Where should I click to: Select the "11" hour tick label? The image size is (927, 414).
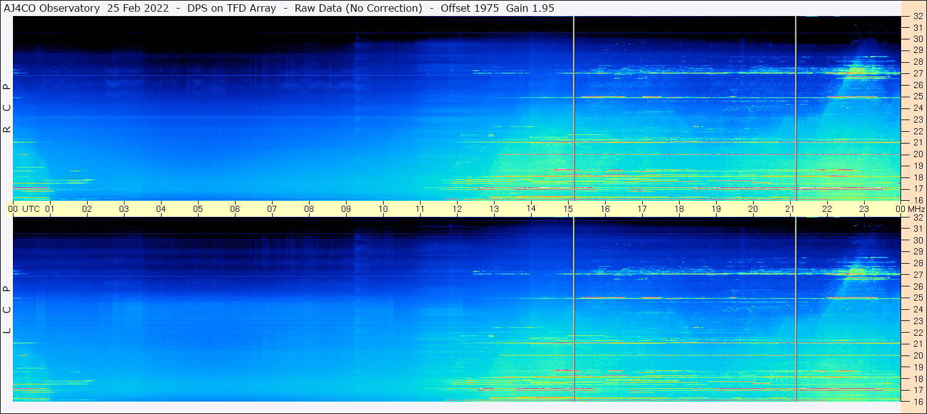point(420,209)
